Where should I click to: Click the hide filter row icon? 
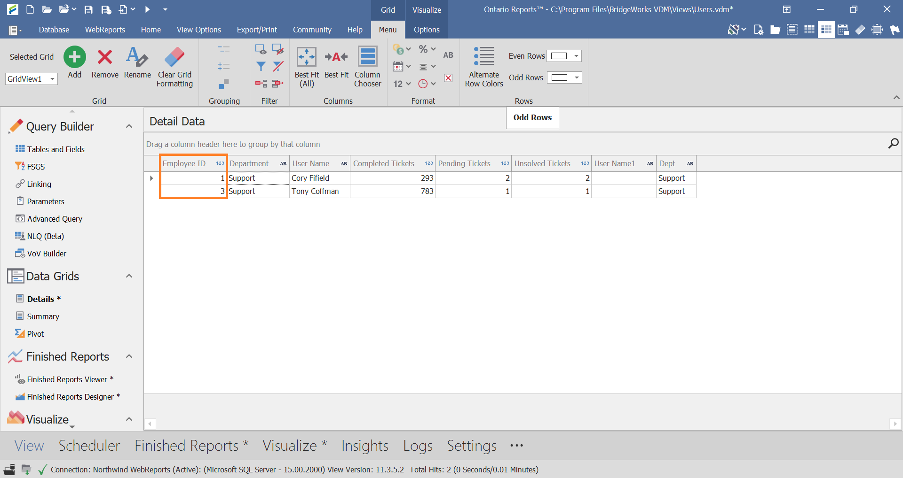278,49
